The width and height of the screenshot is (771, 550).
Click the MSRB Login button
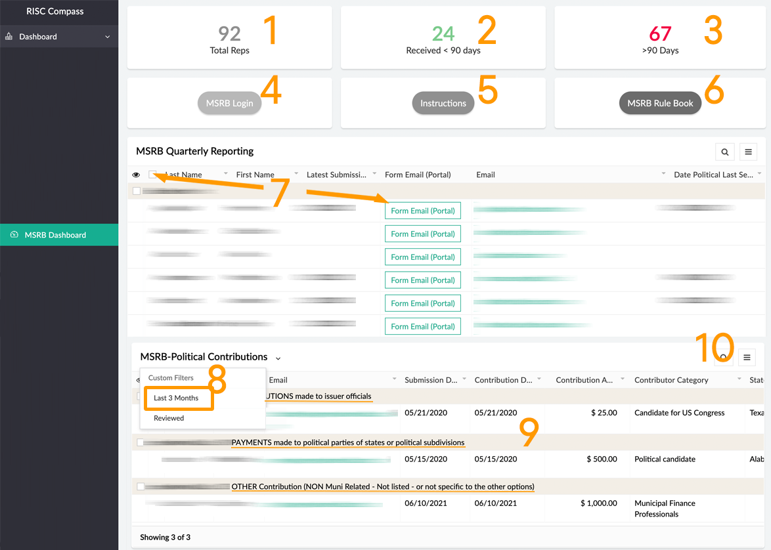tap(230, 103)
